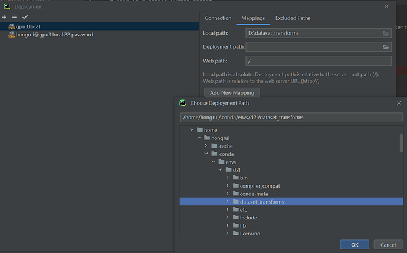Viewport: 407px width, 253px height.
Task: Mark server as default with checkmark icon
Action: (x=25, y=17)
